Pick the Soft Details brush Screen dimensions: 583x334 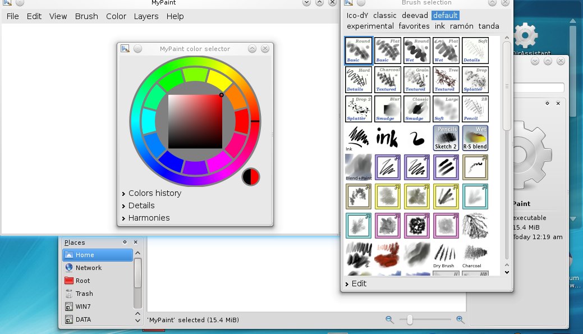[475, 51]
